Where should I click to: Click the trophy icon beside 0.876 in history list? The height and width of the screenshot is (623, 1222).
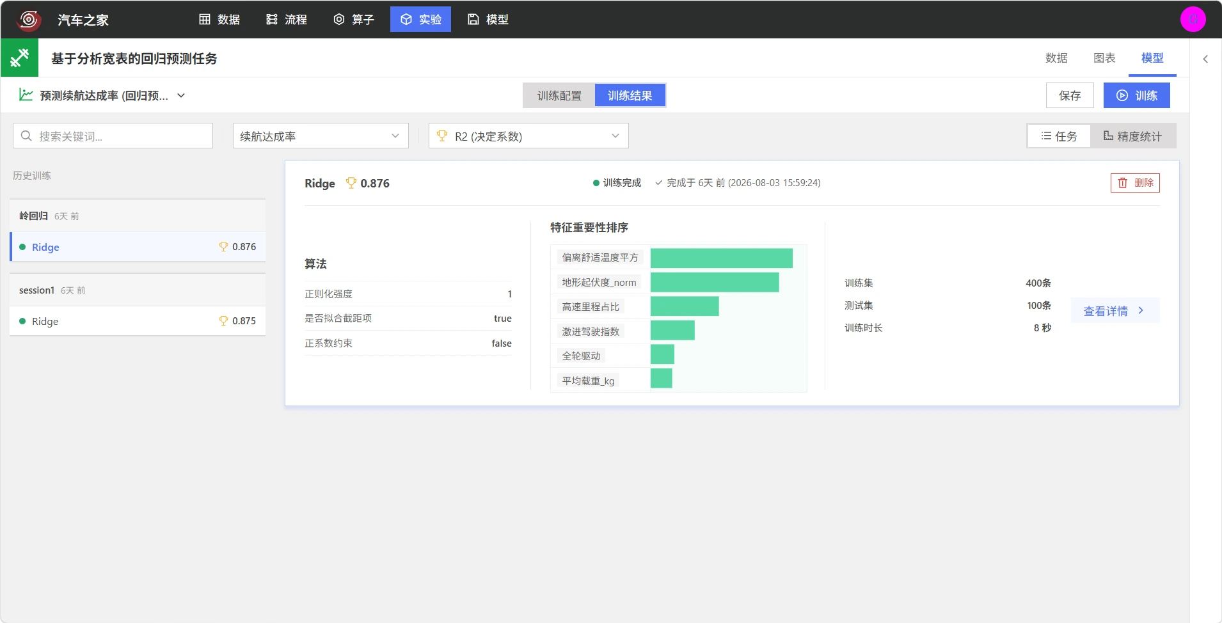(223, 247)
